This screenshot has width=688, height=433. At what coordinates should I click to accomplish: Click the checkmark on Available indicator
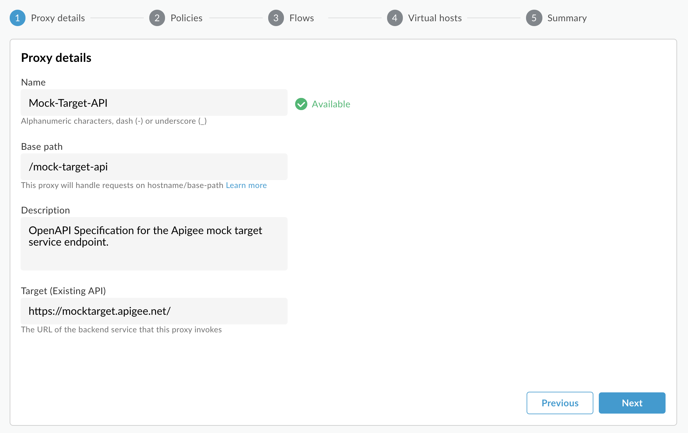click(x=300, y=104)
